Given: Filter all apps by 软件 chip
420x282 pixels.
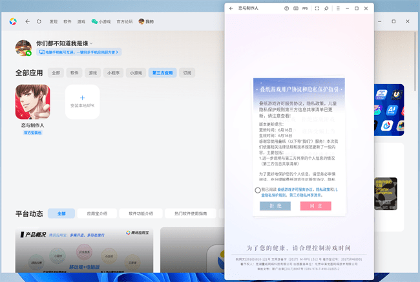Looking at the screenshot, I should pyautogui.click(x=74, y=72).
